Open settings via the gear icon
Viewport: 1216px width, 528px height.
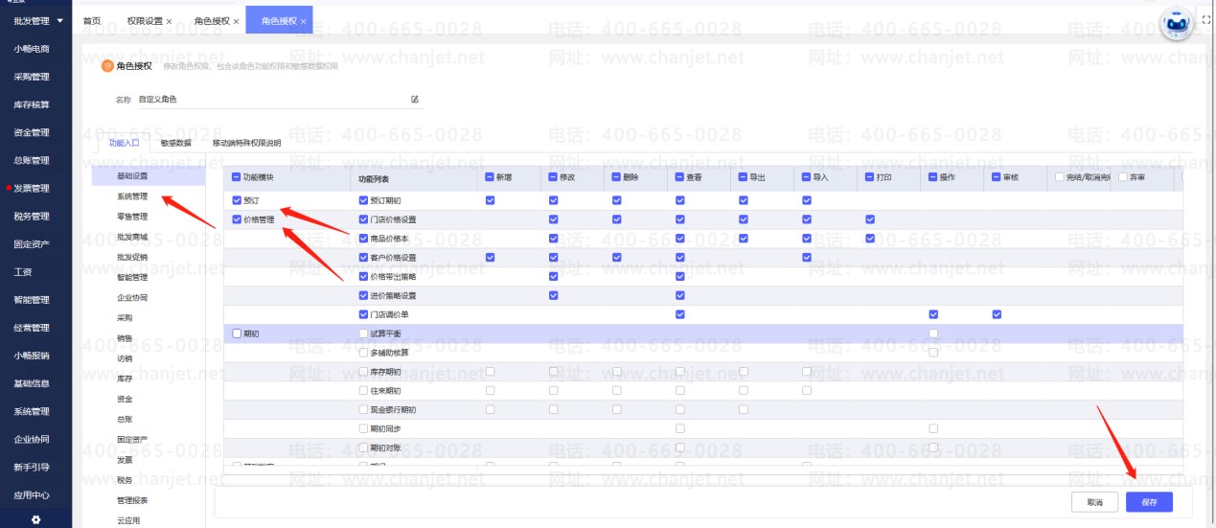click(x=35, y=519)
